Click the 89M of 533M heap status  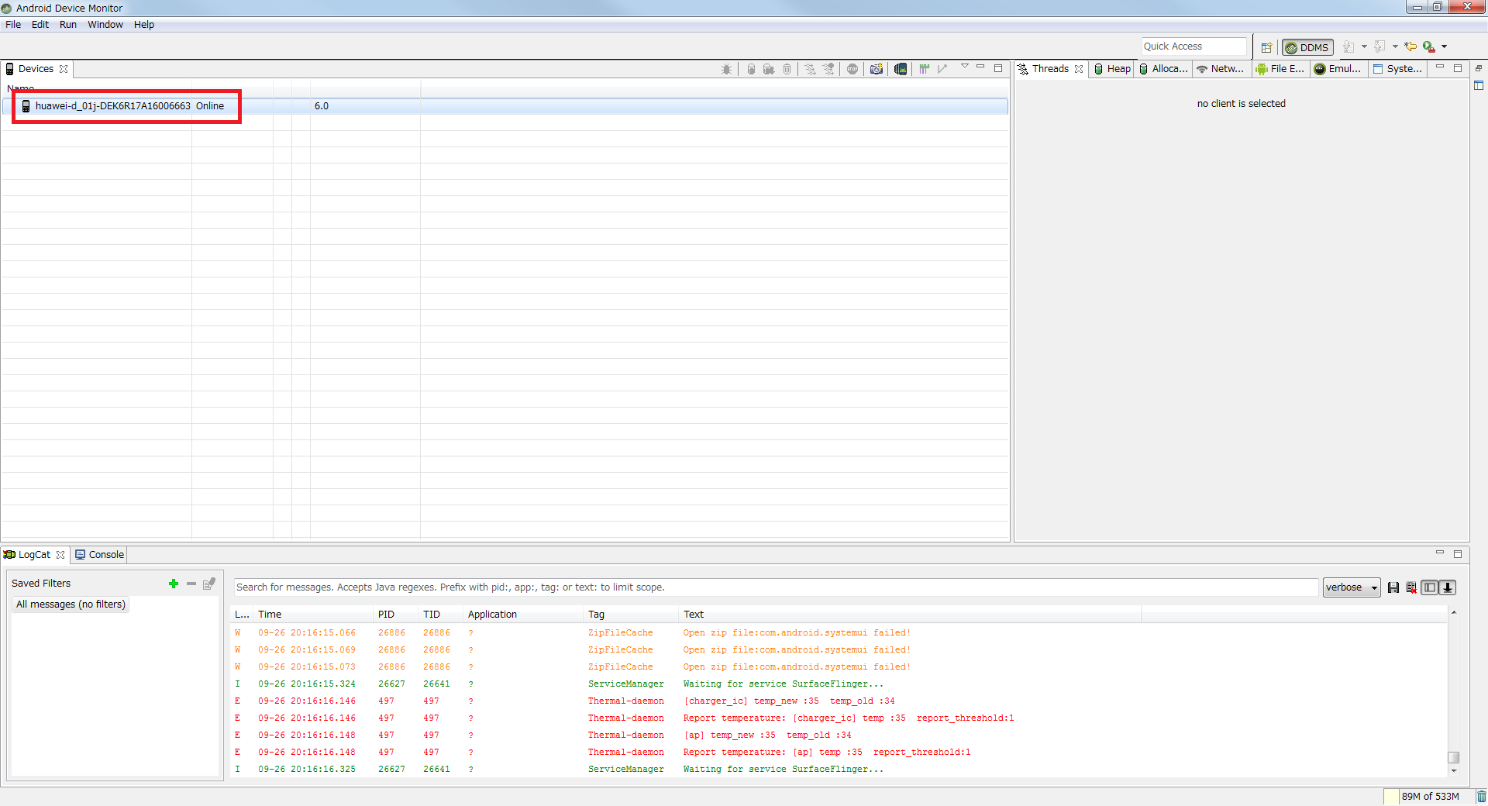(x=1430, y=796)
